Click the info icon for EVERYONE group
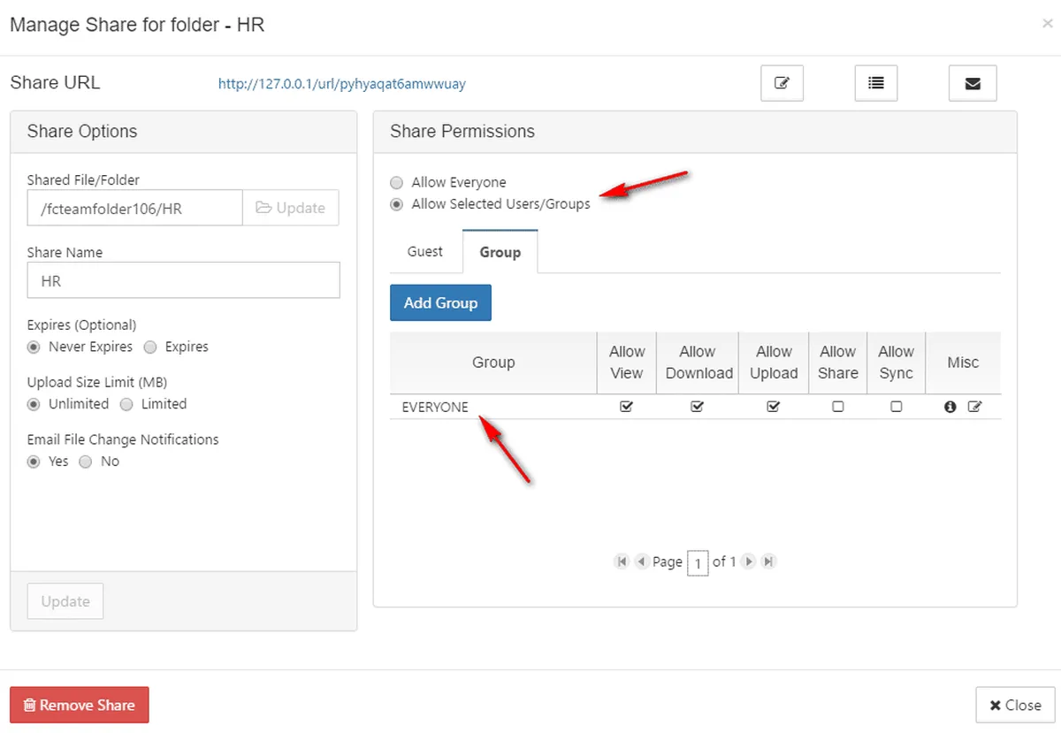The height and width of the screenshot is (733, 1061). [950, 407]
